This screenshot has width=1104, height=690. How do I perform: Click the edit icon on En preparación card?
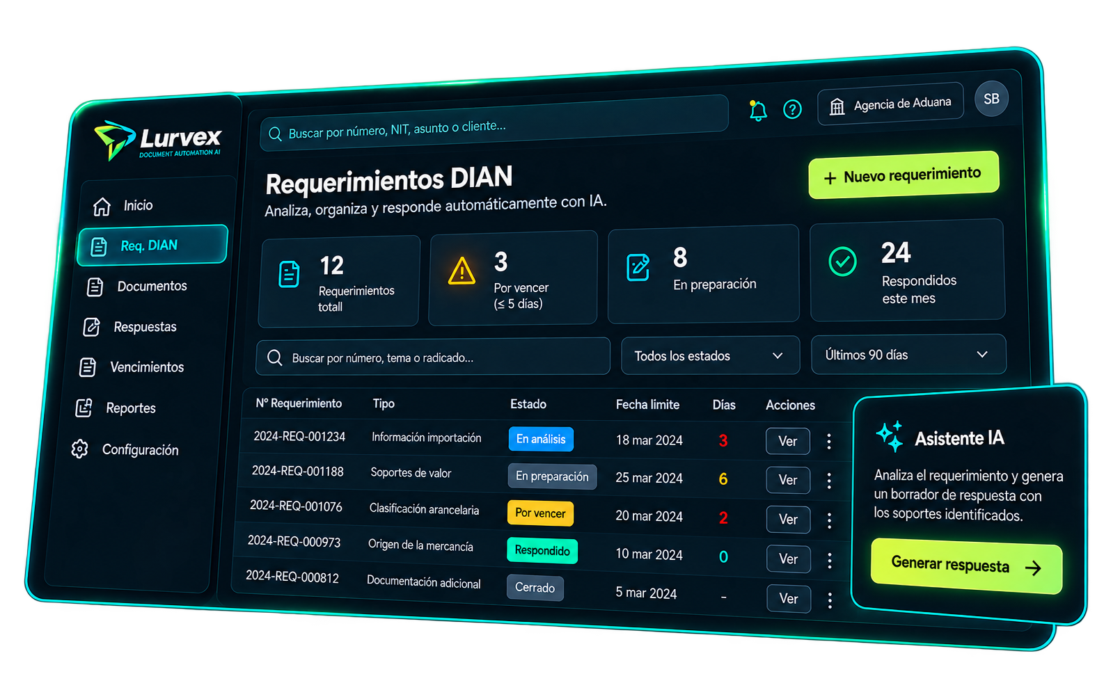[638, 267]
